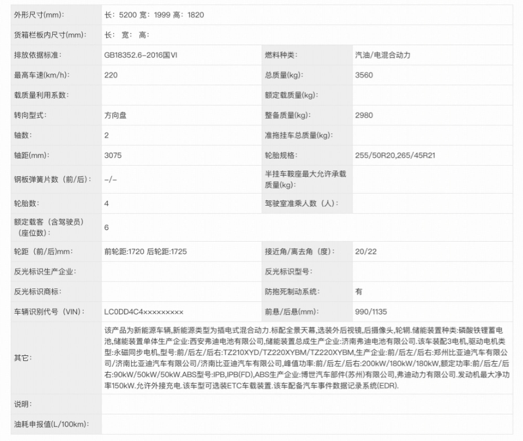Click the 轮胎数 value 4

107,203
